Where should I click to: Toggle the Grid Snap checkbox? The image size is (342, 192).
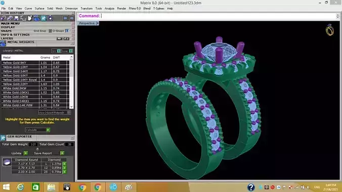(50, 31)
